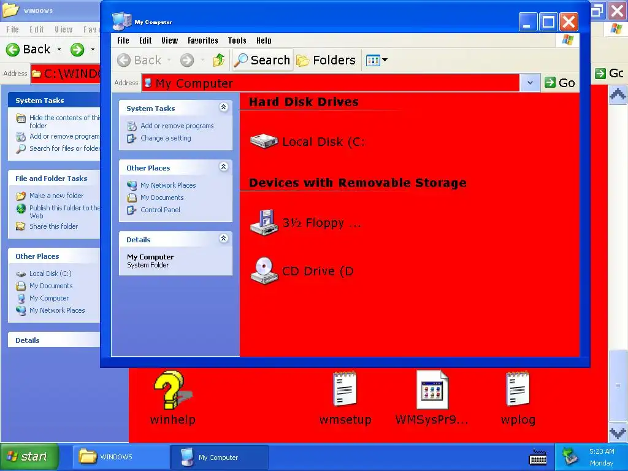This screenshot has width=628, height=471.
Task: Select the winhelp file icon
Action: tap(172, 391)
